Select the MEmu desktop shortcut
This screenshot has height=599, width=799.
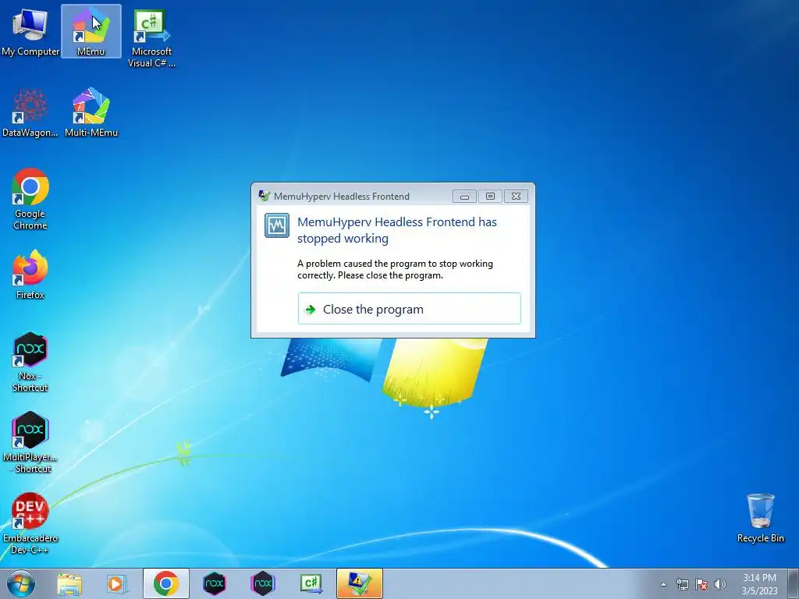click(91, 31)
